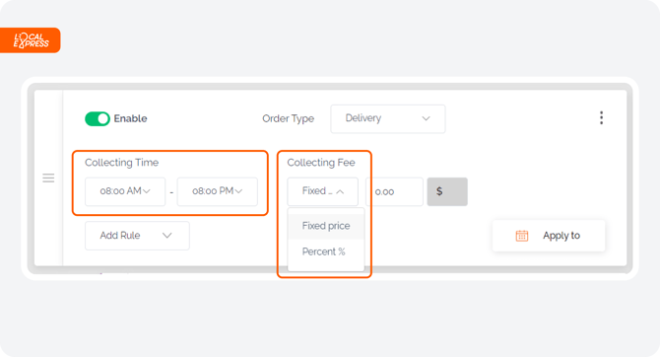The height and width of the screenshot is (357, 660).
Task: Click the Enable label next to the switch
Action: pyautogui.click(x=130, y=118)
